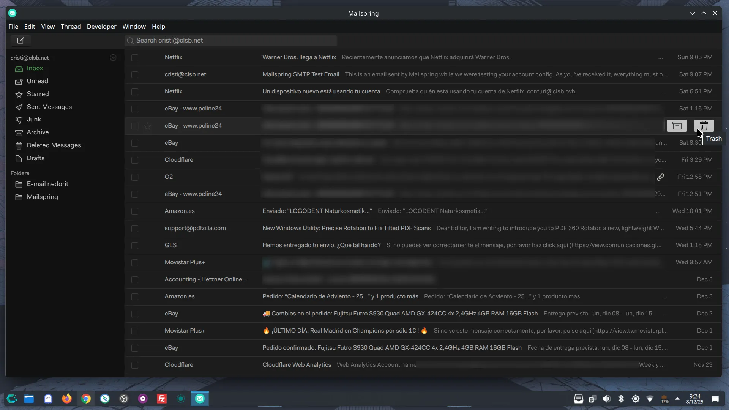Open the Junk folder
The width and height of the screenshot is (729, 410).
(x=34, y=120)
